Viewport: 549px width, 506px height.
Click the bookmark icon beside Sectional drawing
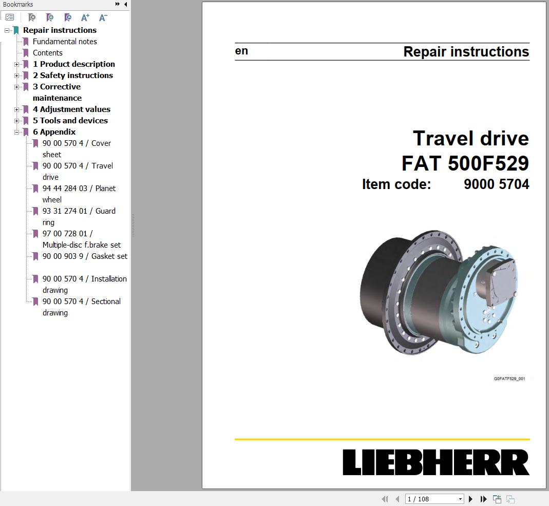(x=36, y=302)
